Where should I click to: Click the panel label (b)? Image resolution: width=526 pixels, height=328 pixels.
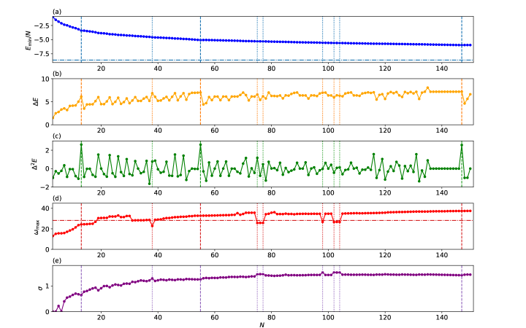57,74
